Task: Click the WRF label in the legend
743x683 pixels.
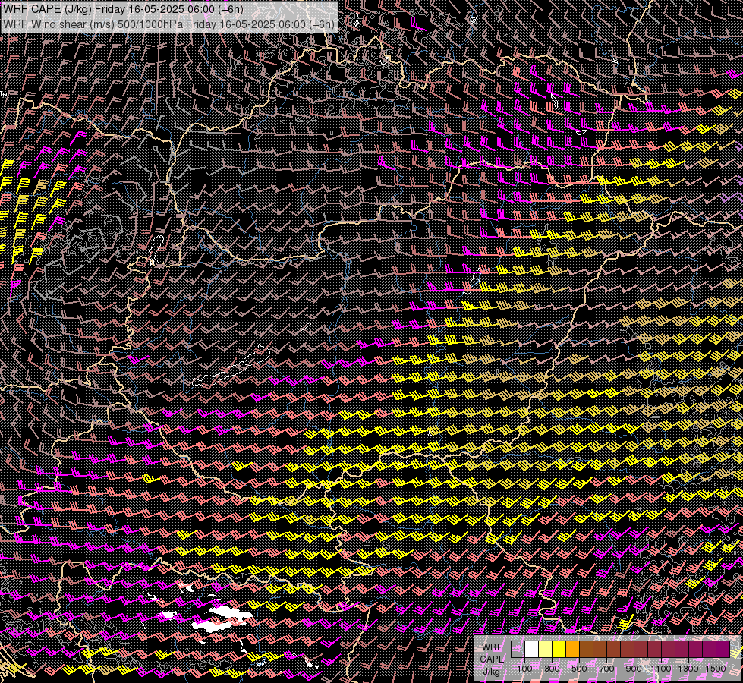Action: click(493, 647)
